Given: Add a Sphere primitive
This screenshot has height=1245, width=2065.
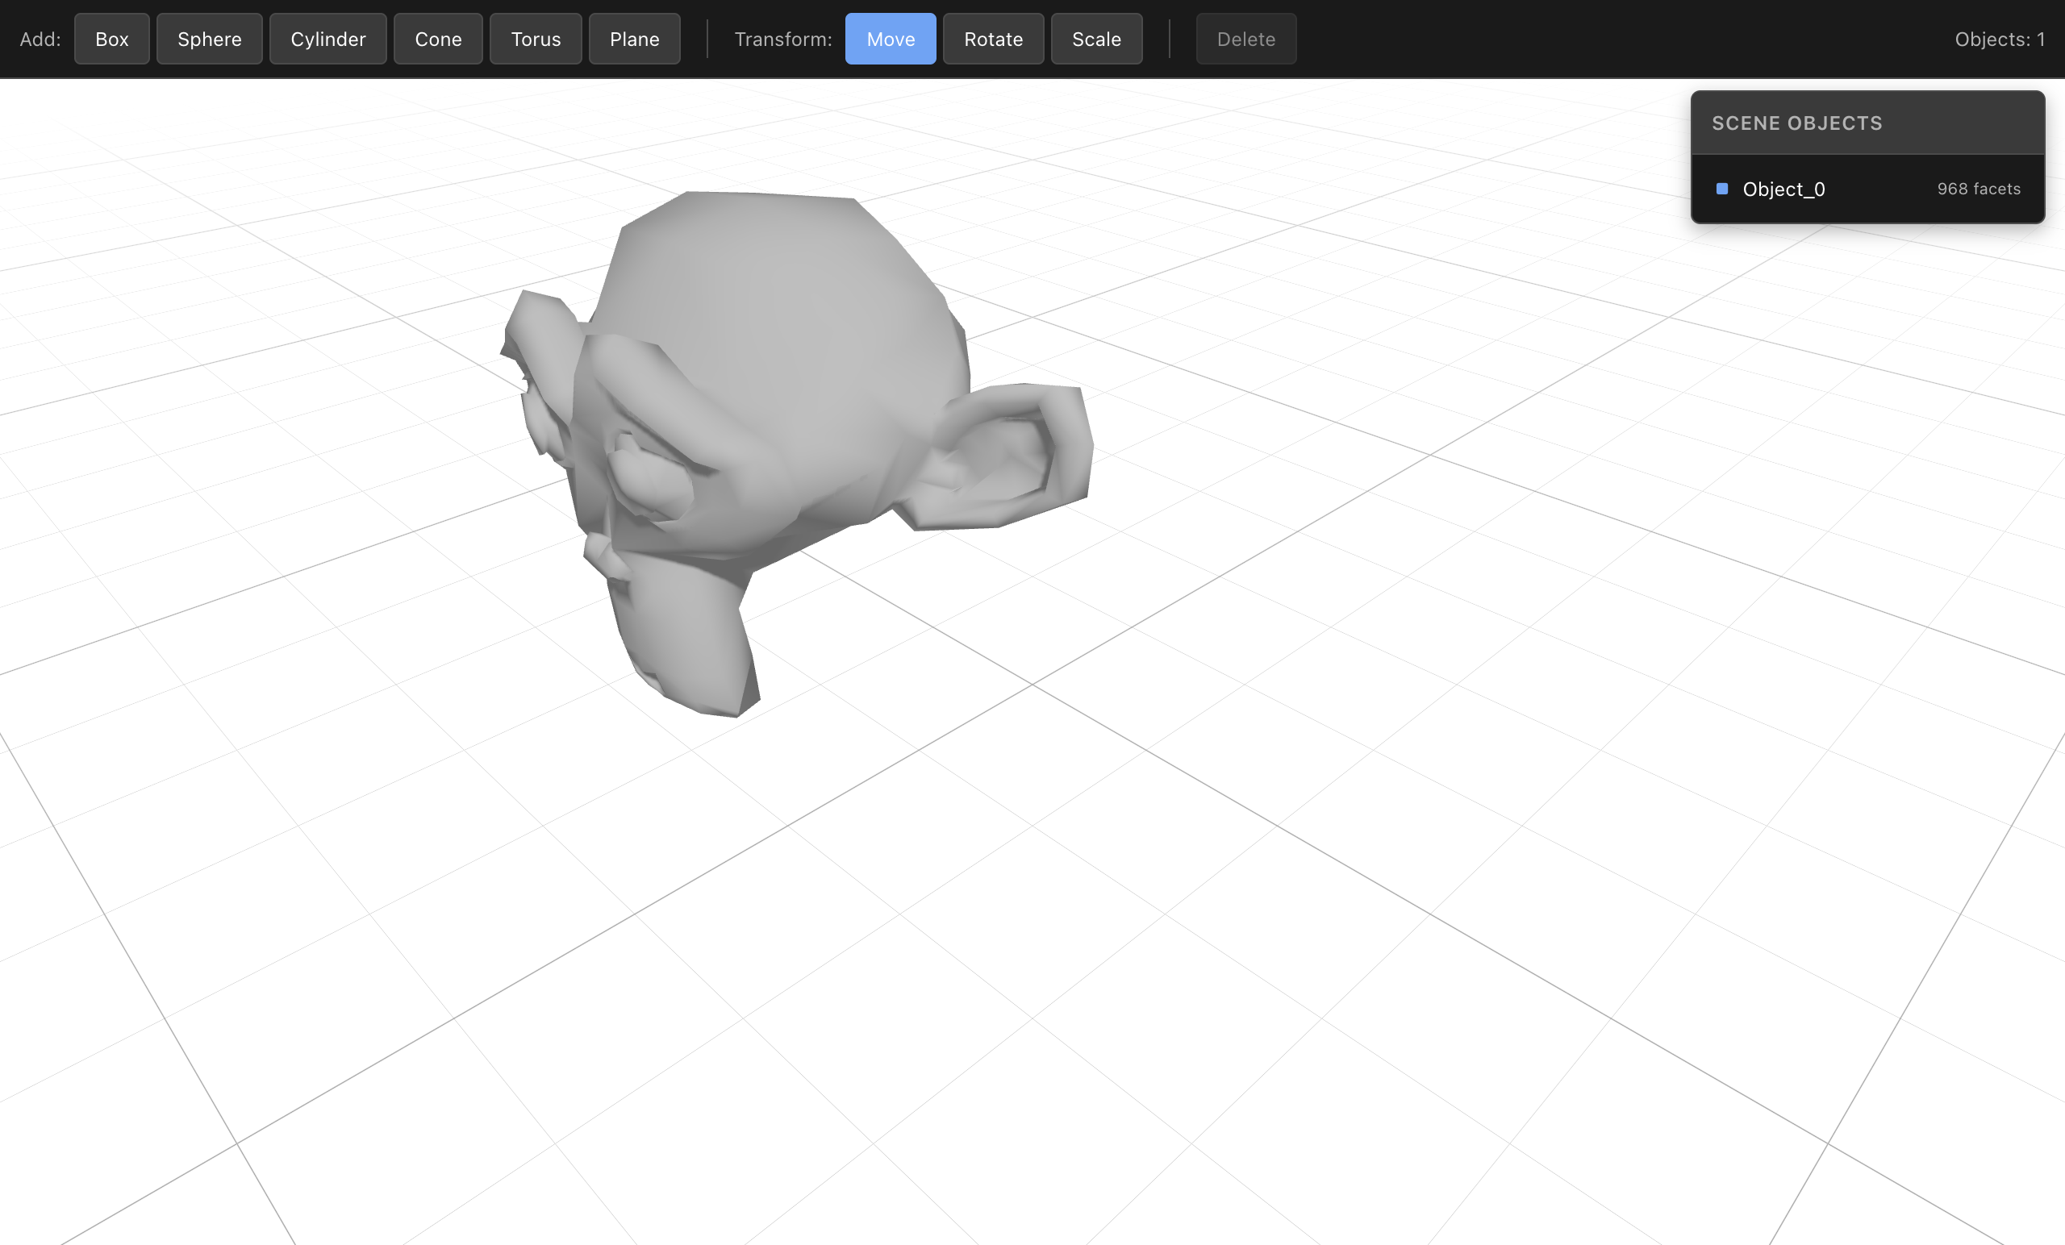Looking at the screenshot, I should (x=209, y=39).
